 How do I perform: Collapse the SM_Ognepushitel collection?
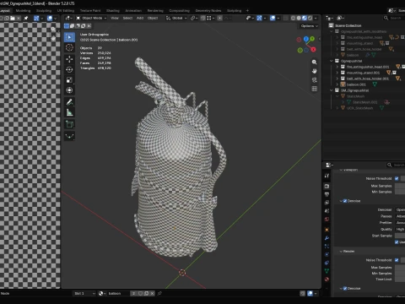332,90
